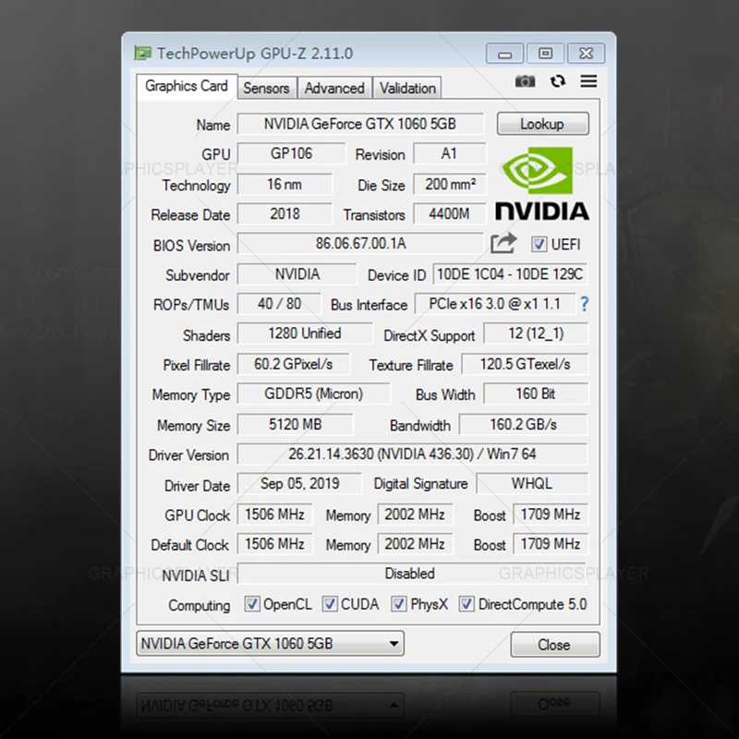Click the Transistors value 4400M
Screen dimensions: 739x739
[450, 214]
